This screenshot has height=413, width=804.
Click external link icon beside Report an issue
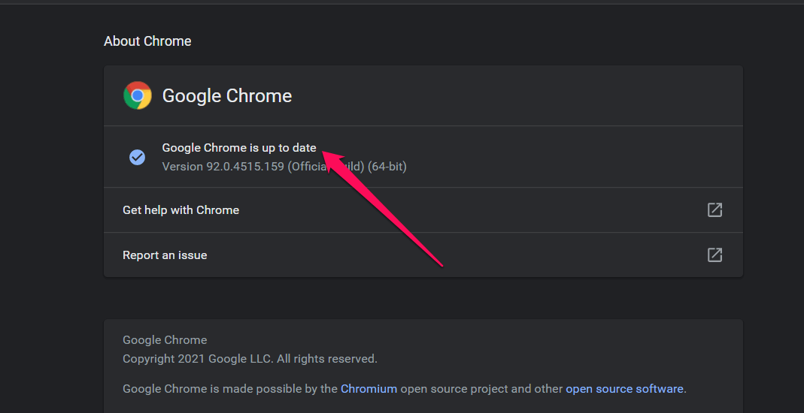point(714,255)
